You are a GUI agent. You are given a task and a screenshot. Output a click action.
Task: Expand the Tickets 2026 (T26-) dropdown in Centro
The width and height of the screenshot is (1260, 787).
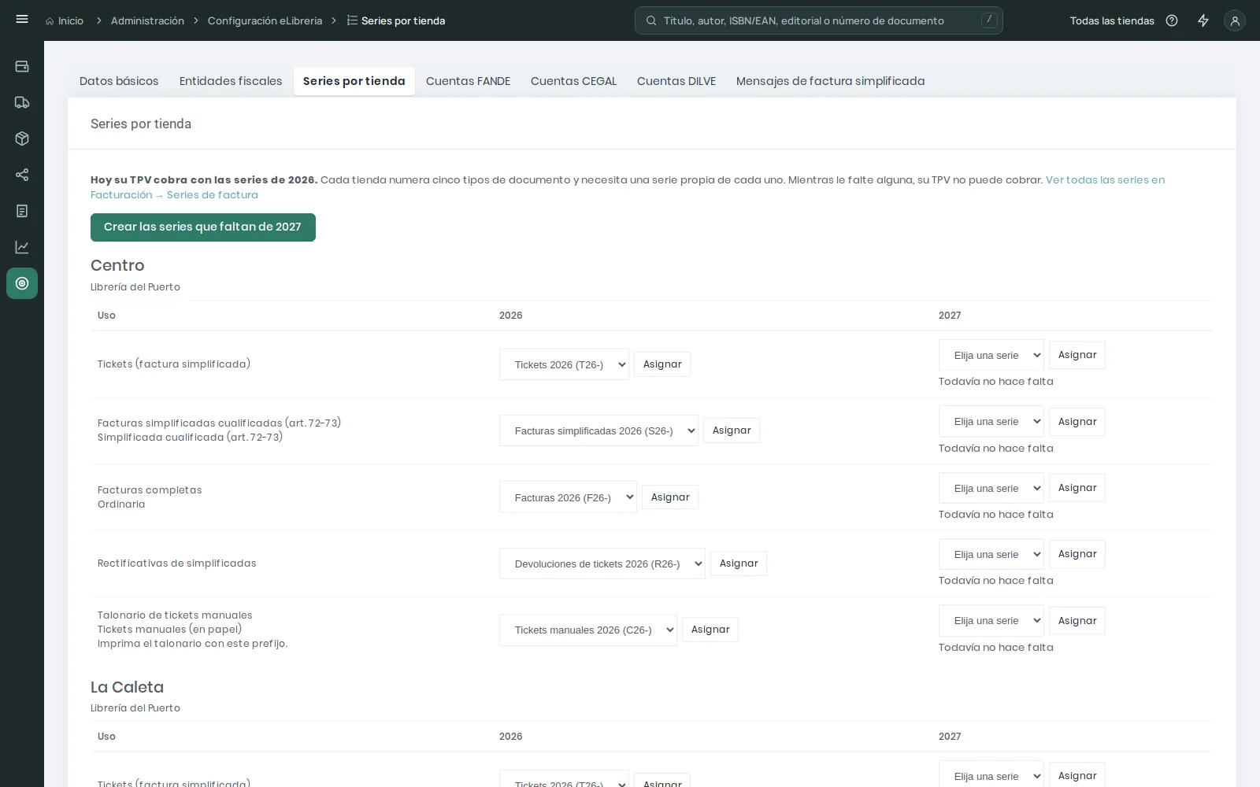pos(564,364)
